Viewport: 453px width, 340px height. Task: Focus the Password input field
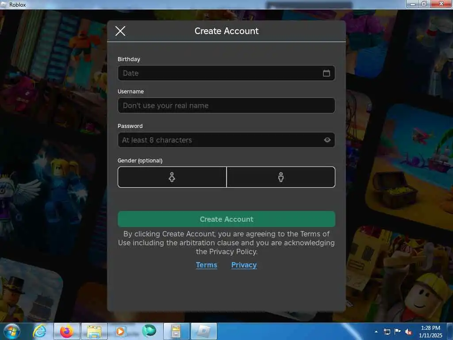[x=226, y=140]
